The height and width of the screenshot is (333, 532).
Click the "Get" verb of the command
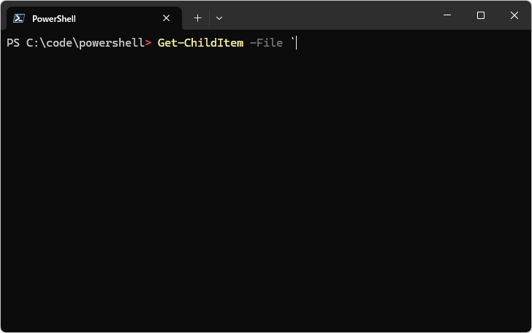168,43
